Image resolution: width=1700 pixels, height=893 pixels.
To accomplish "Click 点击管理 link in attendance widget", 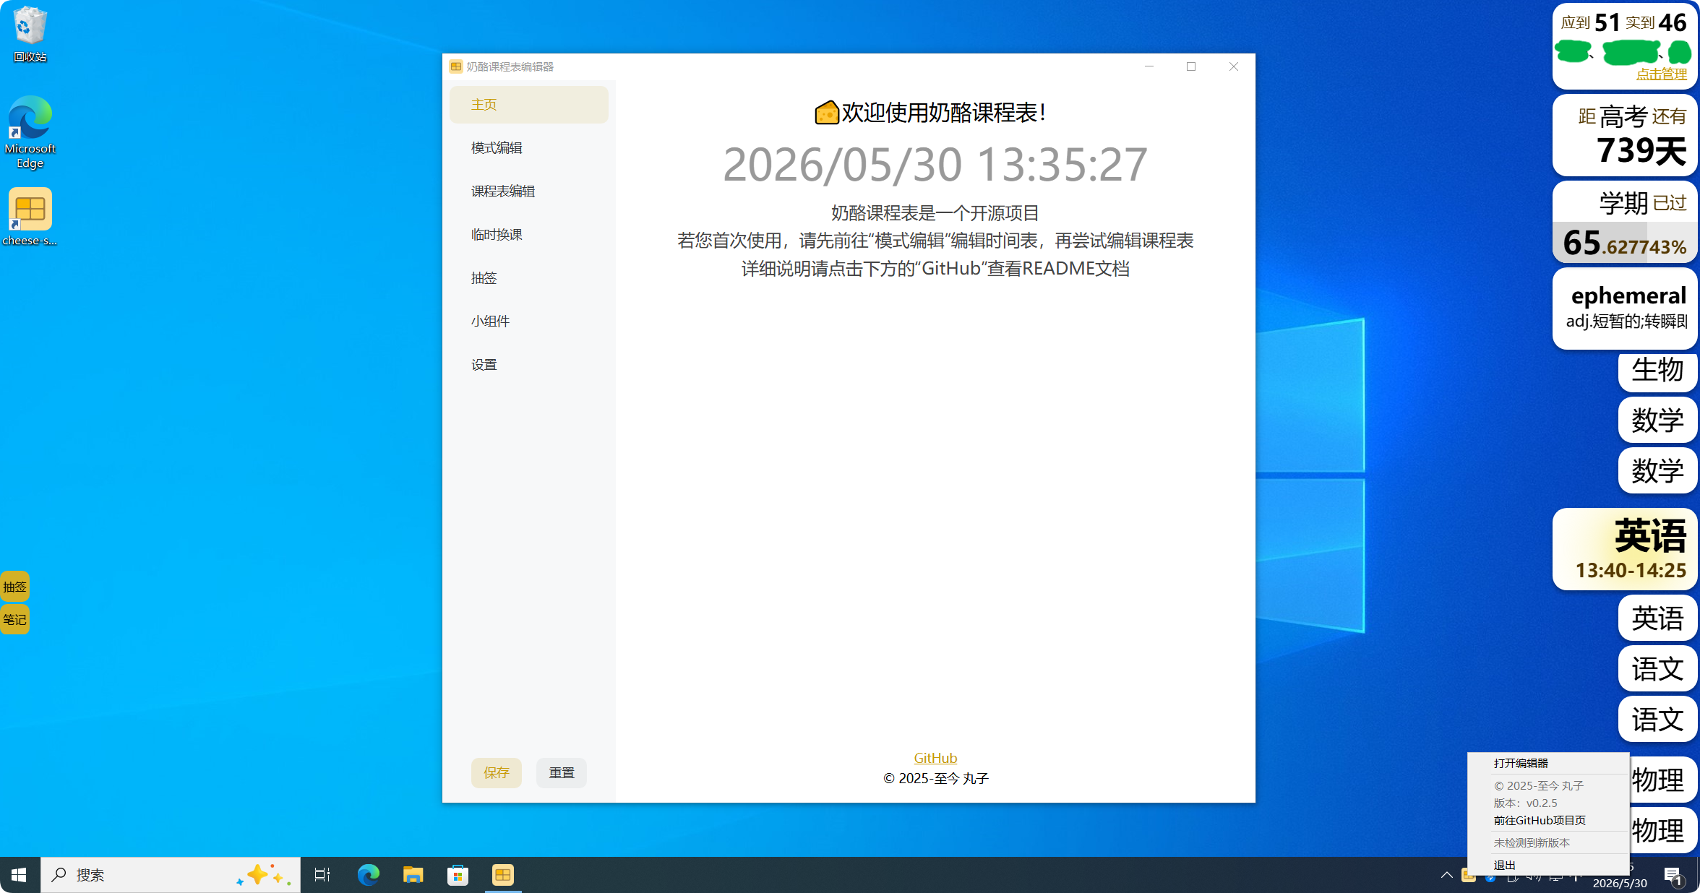I will [1661, 74].
